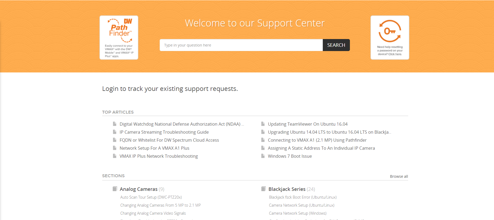Screen dimensions: 494x220
Task: Click document icon beside FQDN or Whitelist
Action: 115,140
